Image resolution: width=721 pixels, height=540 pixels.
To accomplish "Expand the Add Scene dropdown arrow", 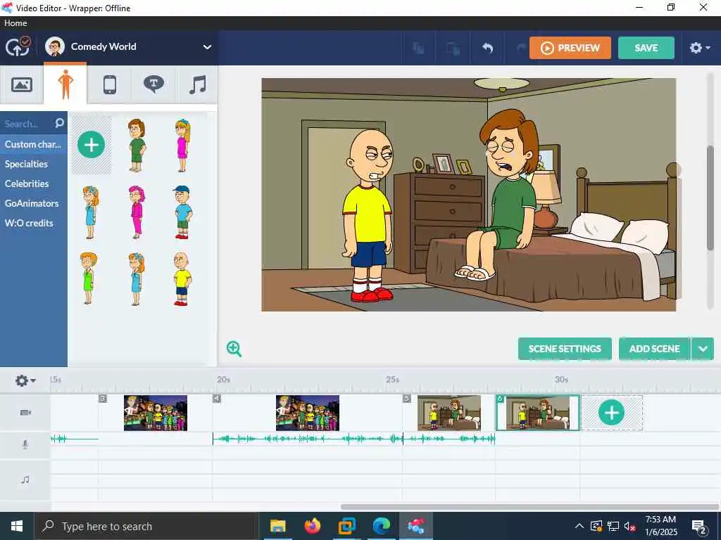I will tap(703, 349).
